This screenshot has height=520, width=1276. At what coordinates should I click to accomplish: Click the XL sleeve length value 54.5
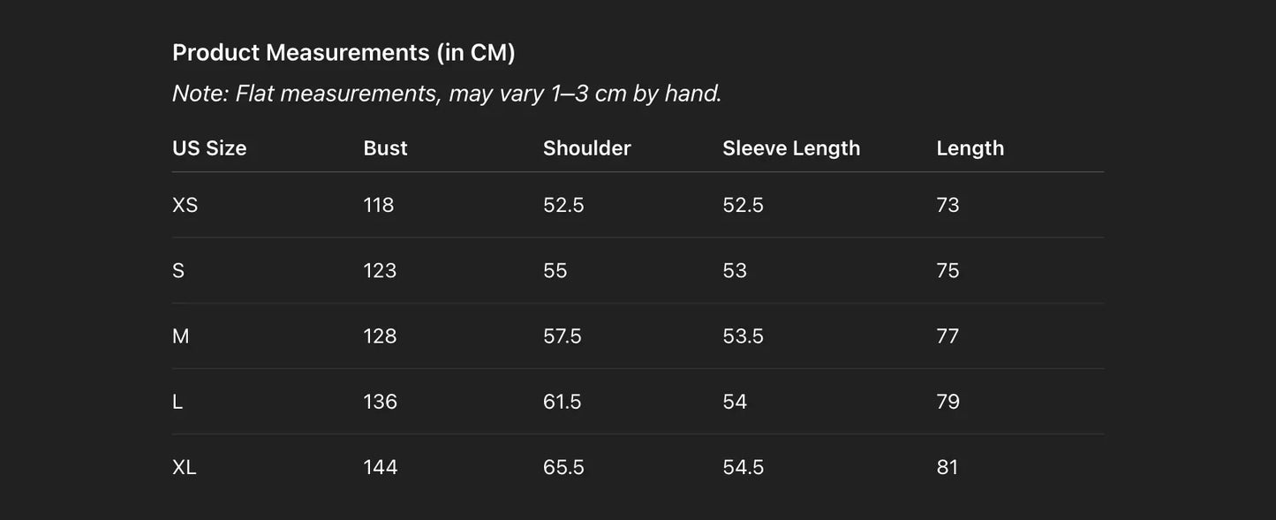point(743,467)
